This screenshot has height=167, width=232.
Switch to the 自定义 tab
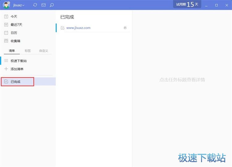click(44, 51)
